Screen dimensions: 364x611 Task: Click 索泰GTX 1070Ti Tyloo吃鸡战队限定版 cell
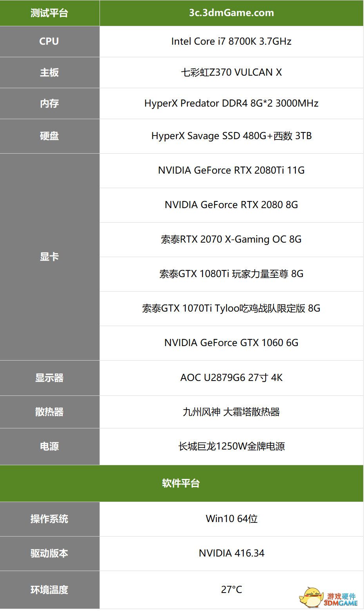click(x=231, y=309)
